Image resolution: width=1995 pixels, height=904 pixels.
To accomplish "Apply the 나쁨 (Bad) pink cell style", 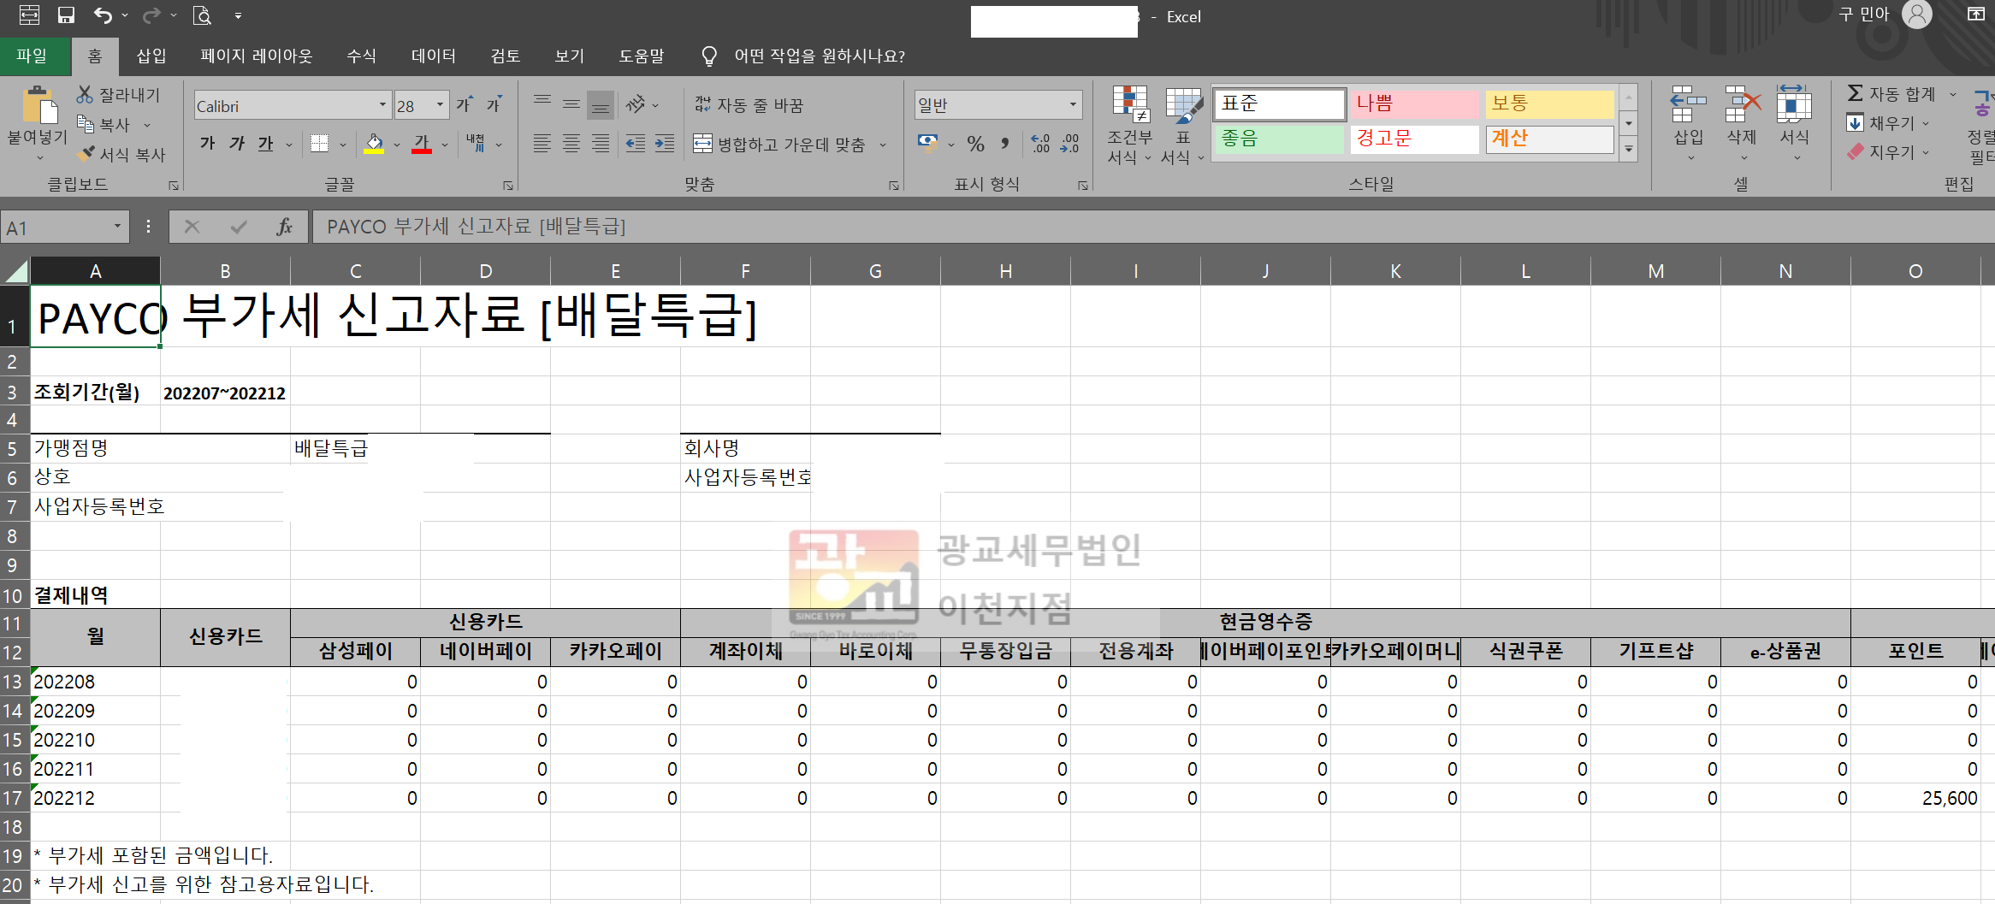I will click(1414, 103).
